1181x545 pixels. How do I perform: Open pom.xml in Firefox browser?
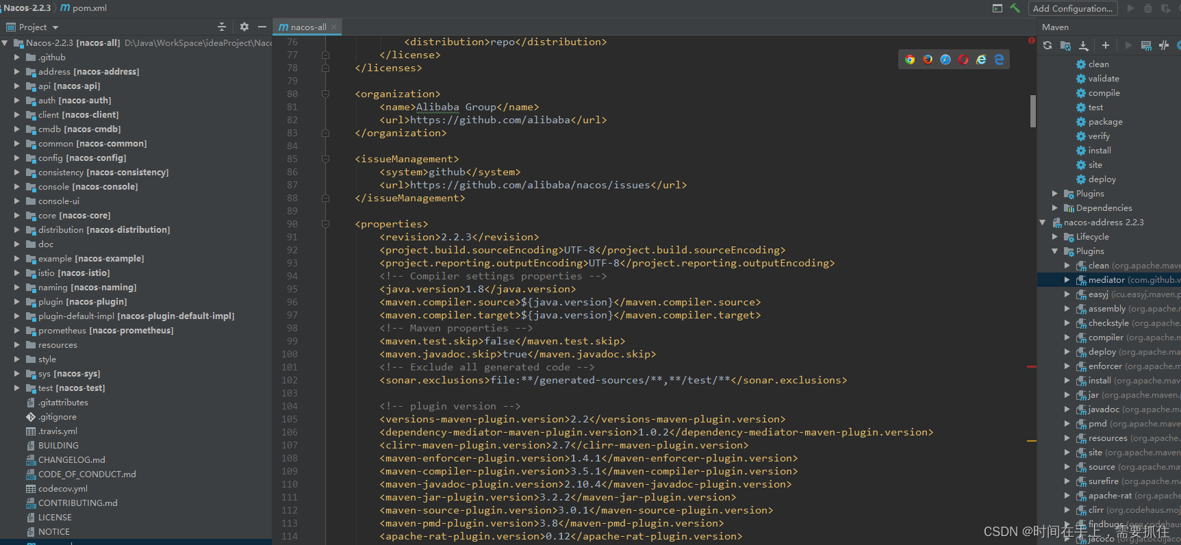click(x=928, y=60)
